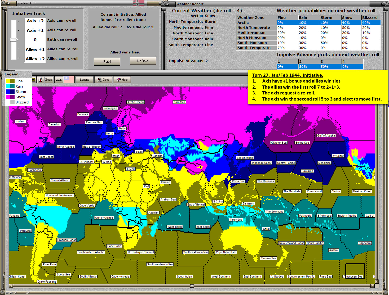The width and height of the screenshot is (389, 295).
Task: Click the Mozambique Channel label
Action: coord(140,252)
